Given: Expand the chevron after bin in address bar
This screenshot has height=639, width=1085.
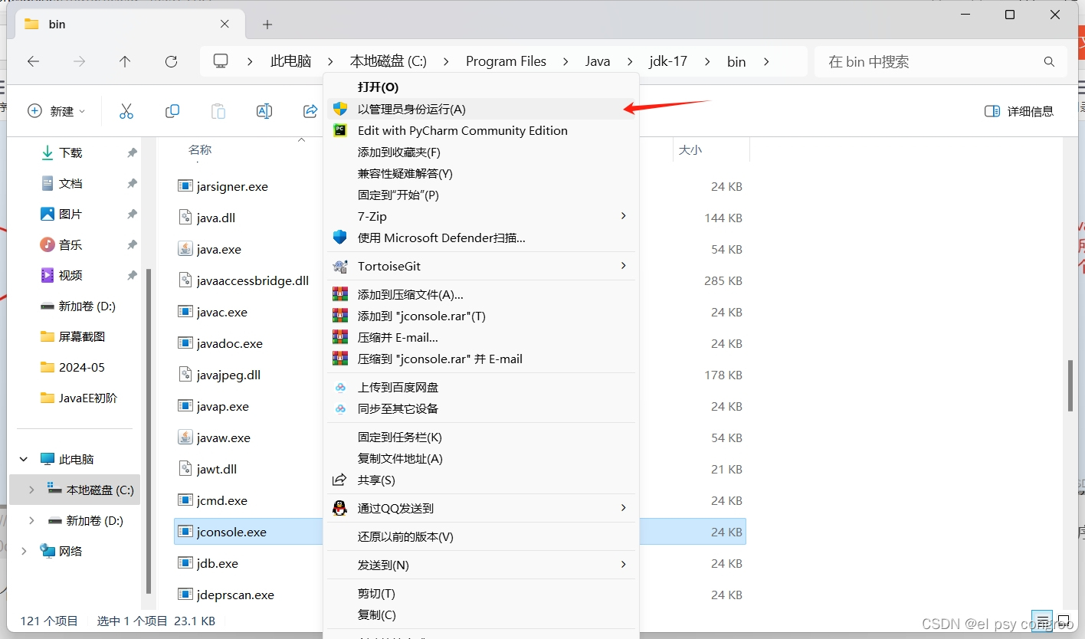Looking at the screenshot, I should [x=766, y=61].
